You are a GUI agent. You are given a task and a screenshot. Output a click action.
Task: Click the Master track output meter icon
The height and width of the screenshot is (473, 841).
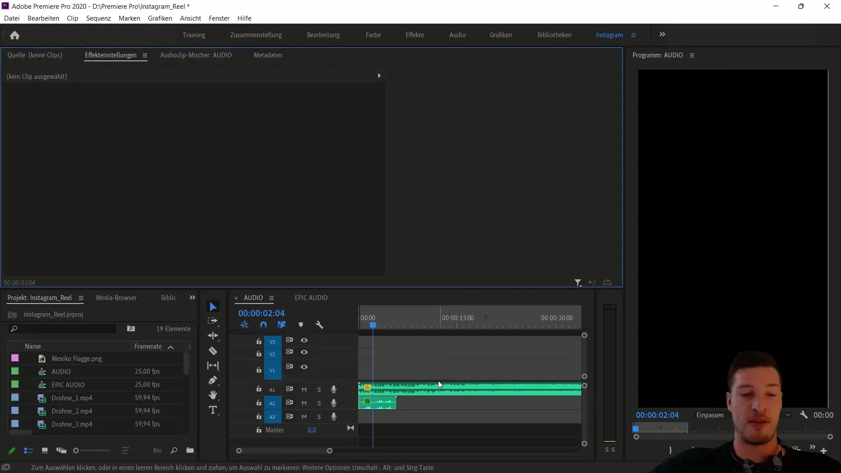point(350,428)
